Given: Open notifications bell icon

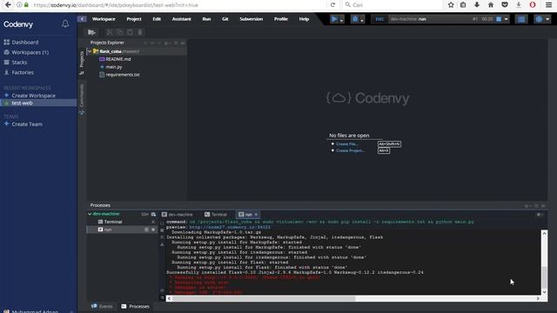Looking at the screenshot, I should coord(65,23).
